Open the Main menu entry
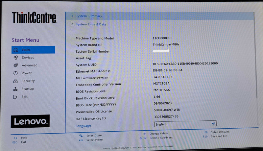This screenshot has width=263, height=151. [33, 50]
